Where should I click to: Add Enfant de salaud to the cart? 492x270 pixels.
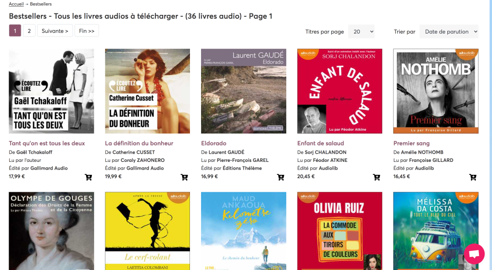pos(377,177)
